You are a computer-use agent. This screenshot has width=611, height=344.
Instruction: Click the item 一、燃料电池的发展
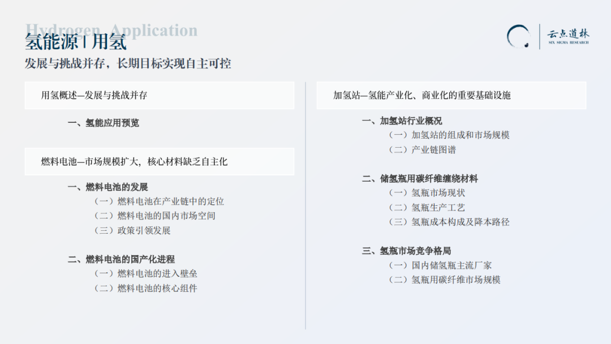click(107, 187)
